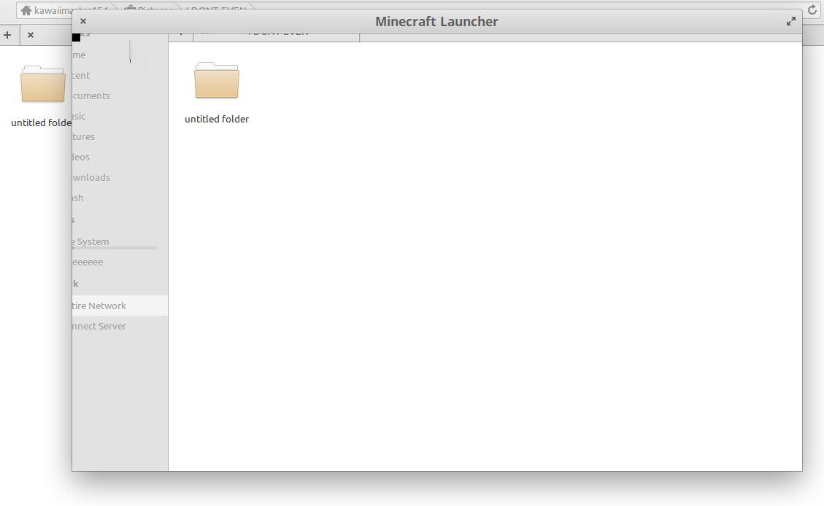Image resolution: width=824 pixels, height=506 pixels.
Task: Open the untitled folder inside Minecraft Launcher
Action: 217,93
